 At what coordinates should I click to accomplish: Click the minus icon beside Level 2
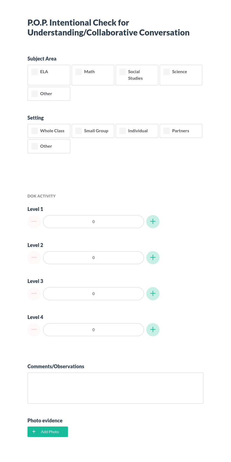point(34,257)
